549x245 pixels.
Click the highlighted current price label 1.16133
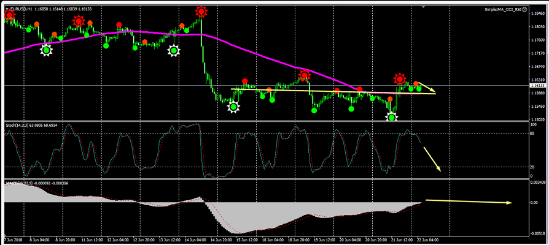pyautogui.click(x=539, y=86)
